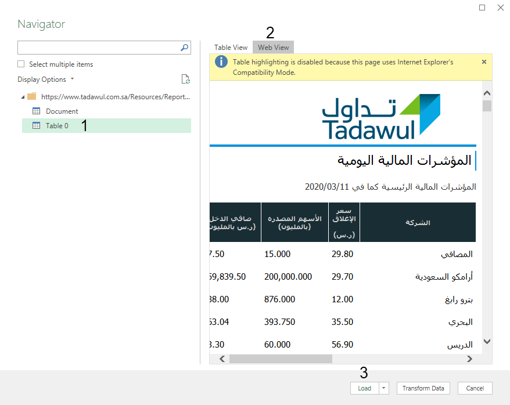Click the 29.70 closing price cell
Viewport: 510px width, 405px height.
pos(342,277)
